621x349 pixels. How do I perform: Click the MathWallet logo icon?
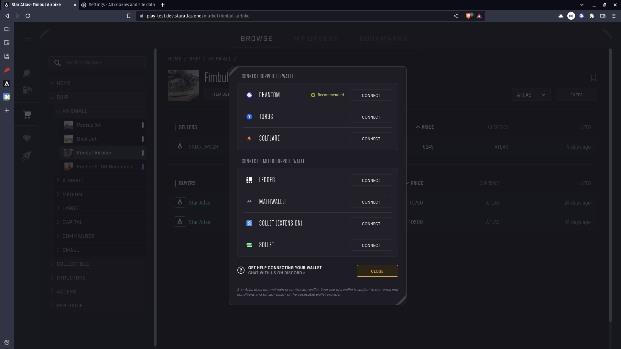click(x=249, y=202)
